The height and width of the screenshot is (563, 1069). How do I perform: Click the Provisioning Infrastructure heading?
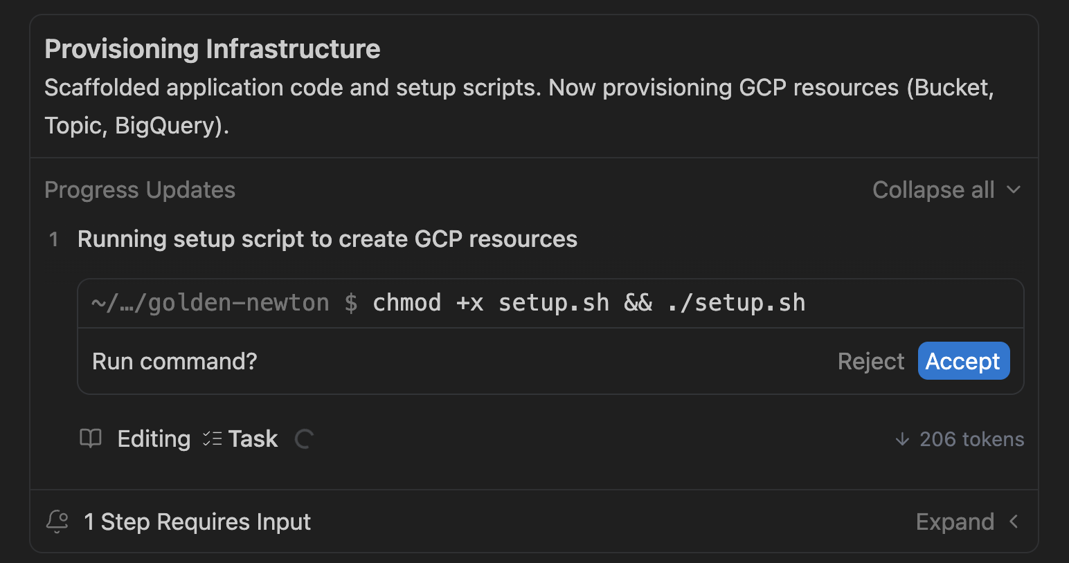tap(213, 49)
